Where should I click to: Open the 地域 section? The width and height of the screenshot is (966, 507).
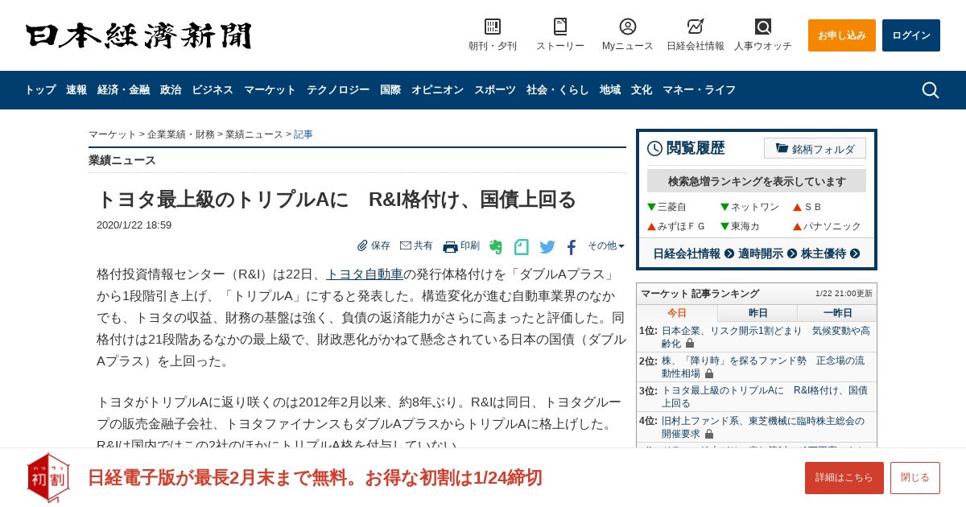pos(610,90)
